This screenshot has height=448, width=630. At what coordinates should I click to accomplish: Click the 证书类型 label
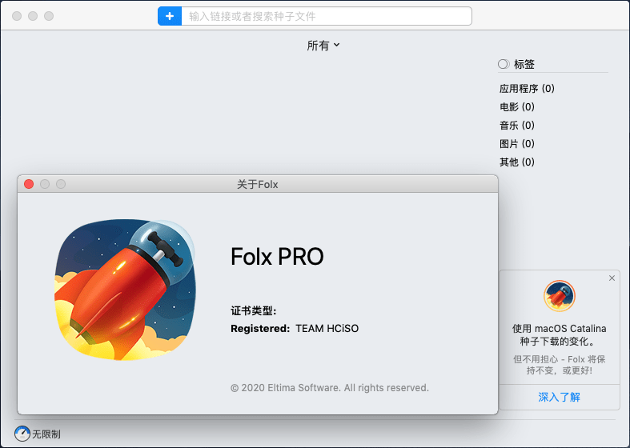point(254,310)
